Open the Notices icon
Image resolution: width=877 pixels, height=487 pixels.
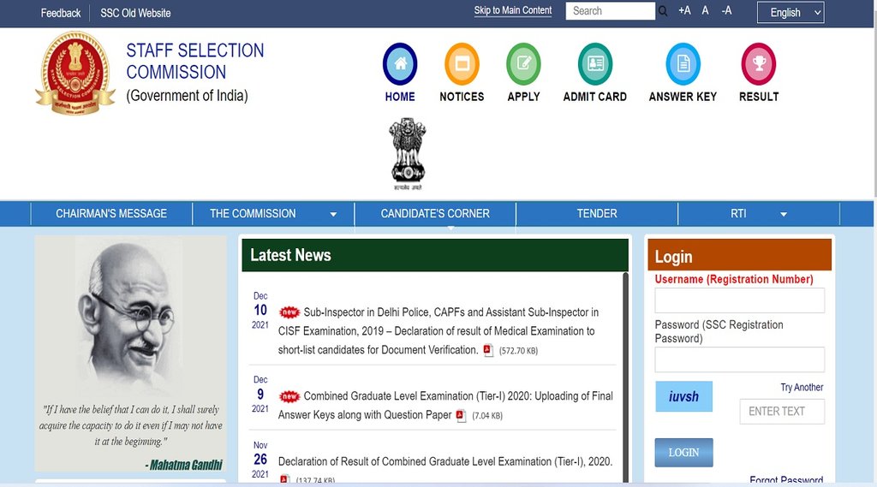pyautogui.click(x=462, y=64)
